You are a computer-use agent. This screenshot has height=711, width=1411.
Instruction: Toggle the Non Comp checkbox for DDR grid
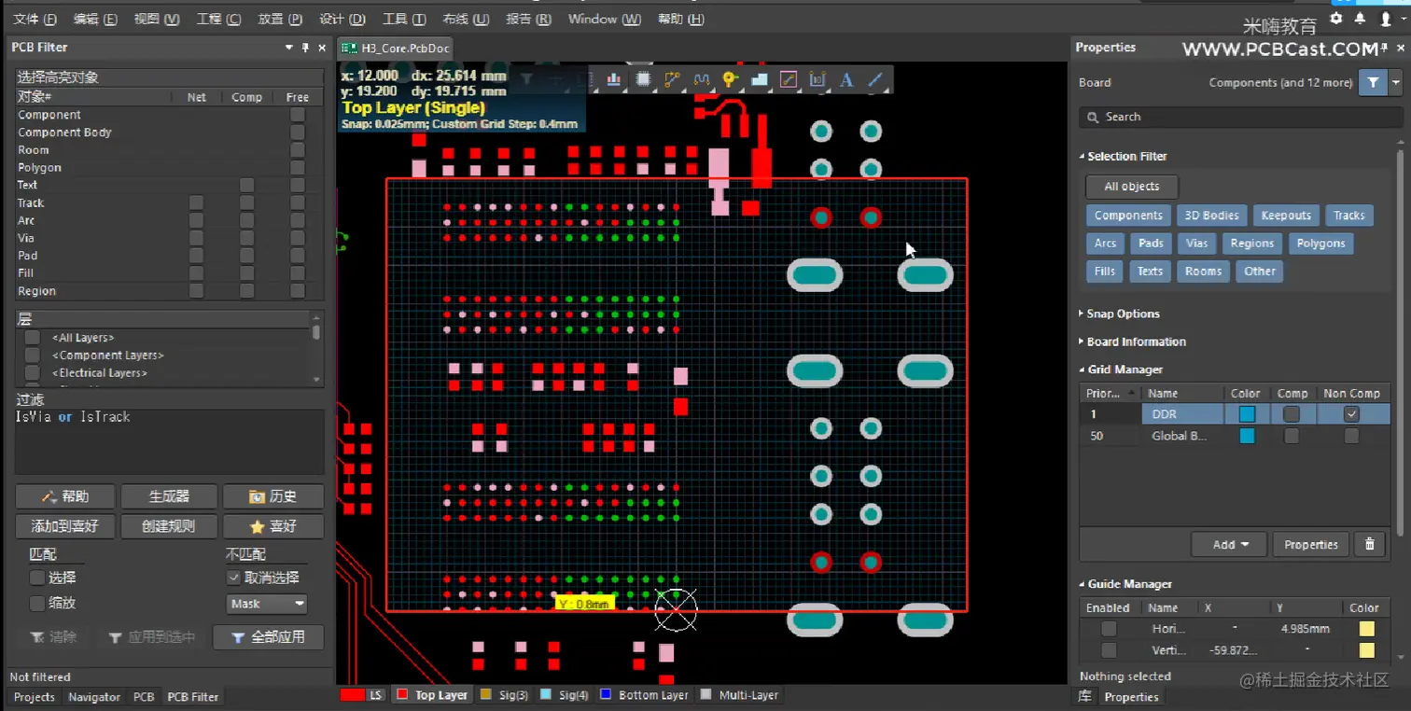point(1351,414)
